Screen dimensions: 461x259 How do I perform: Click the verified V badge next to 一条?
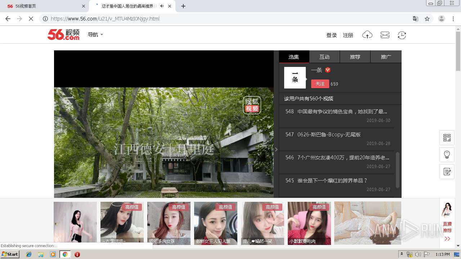(x=328, y=70)
